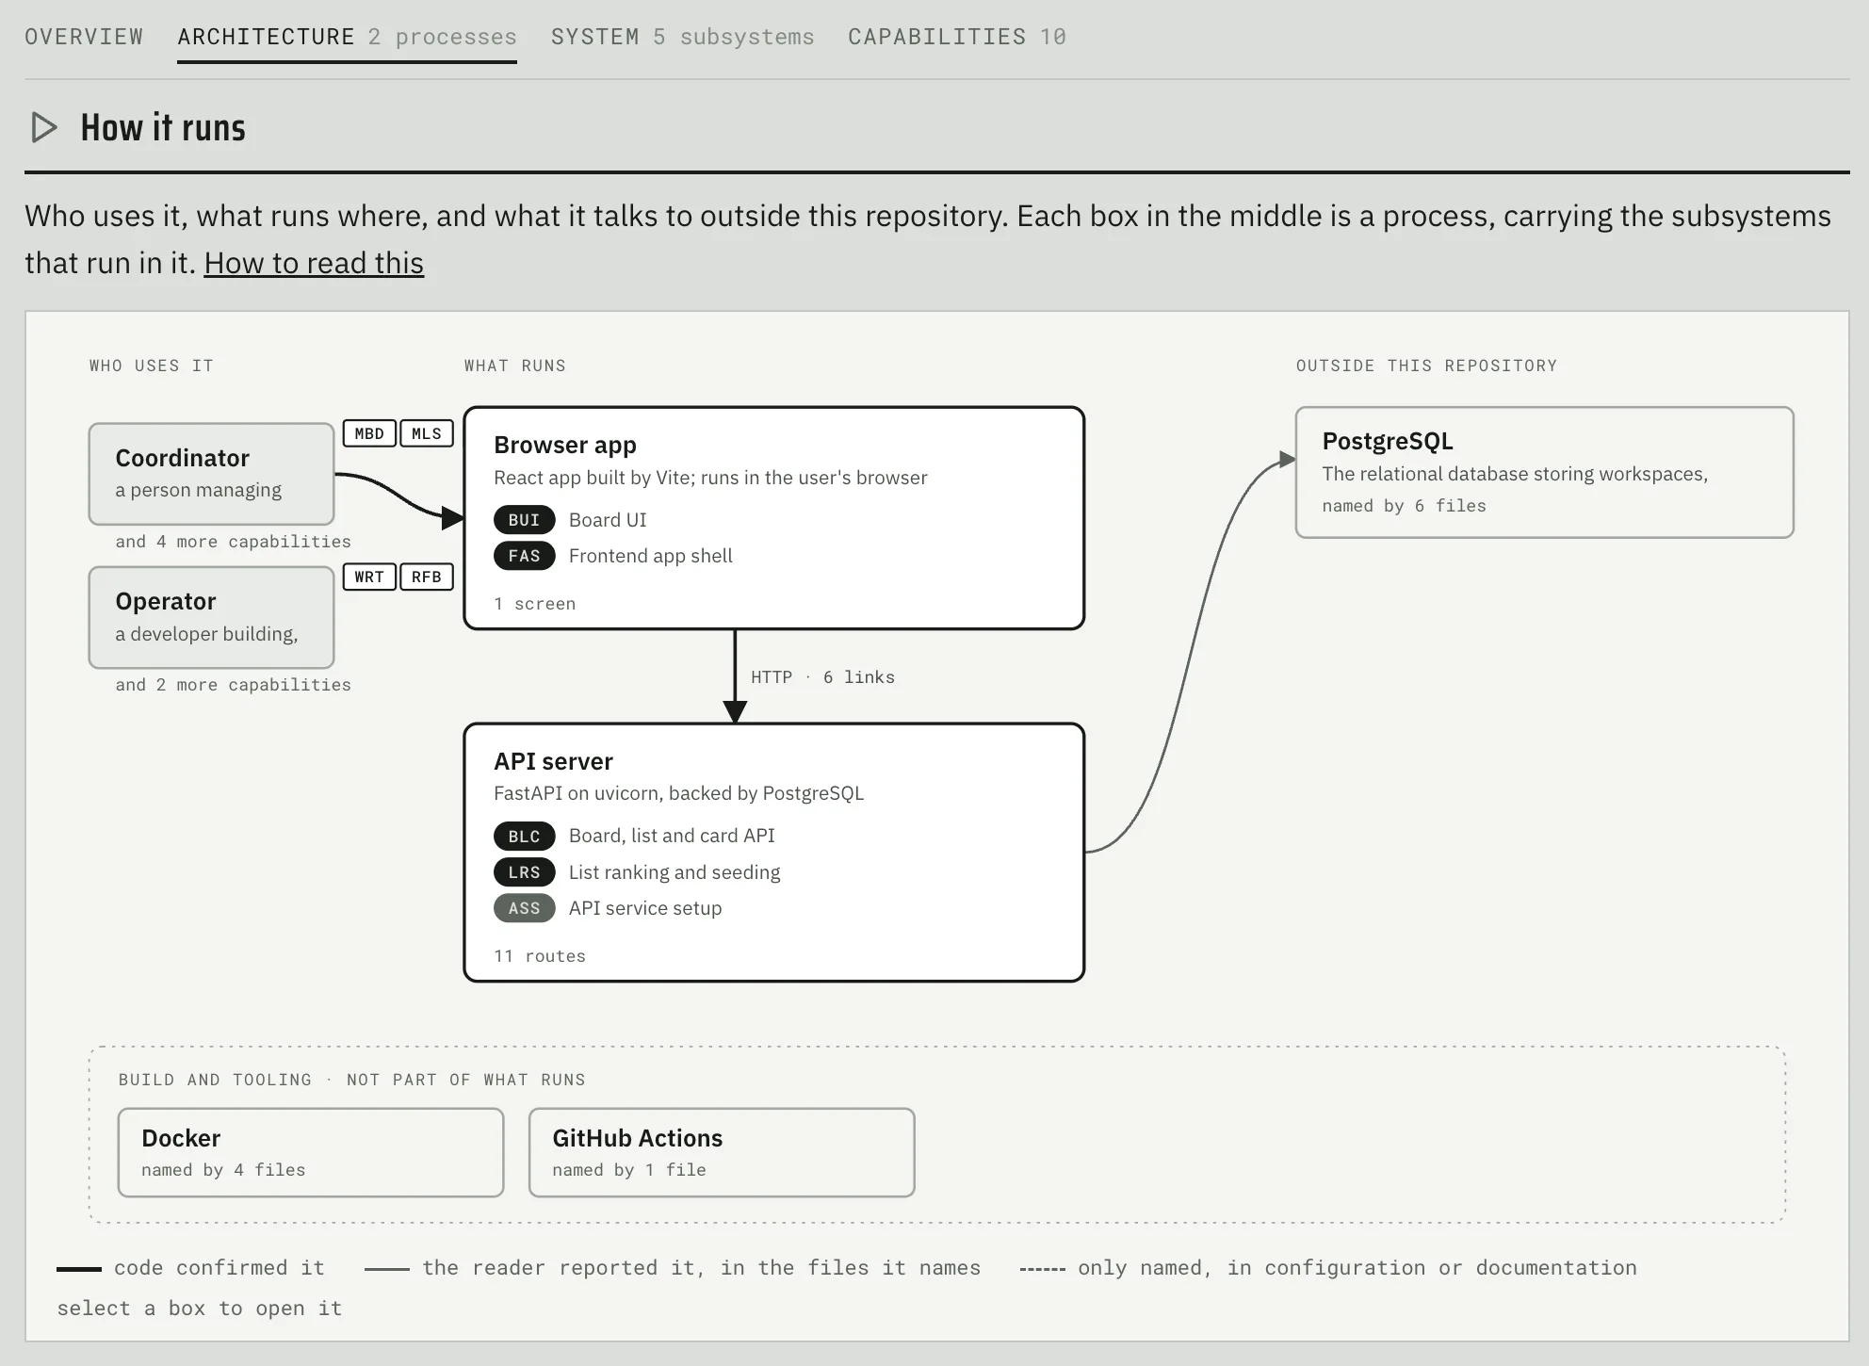Select the MLS capability badge
Image resolution: width=1869 pixels, height=1366 pixels.
[427, 433]
